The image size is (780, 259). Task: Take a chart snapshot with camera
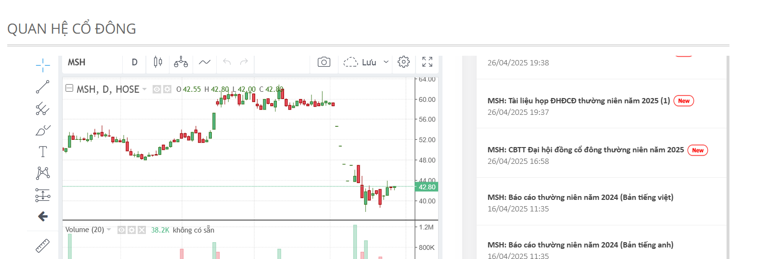[x=324, y=62]
